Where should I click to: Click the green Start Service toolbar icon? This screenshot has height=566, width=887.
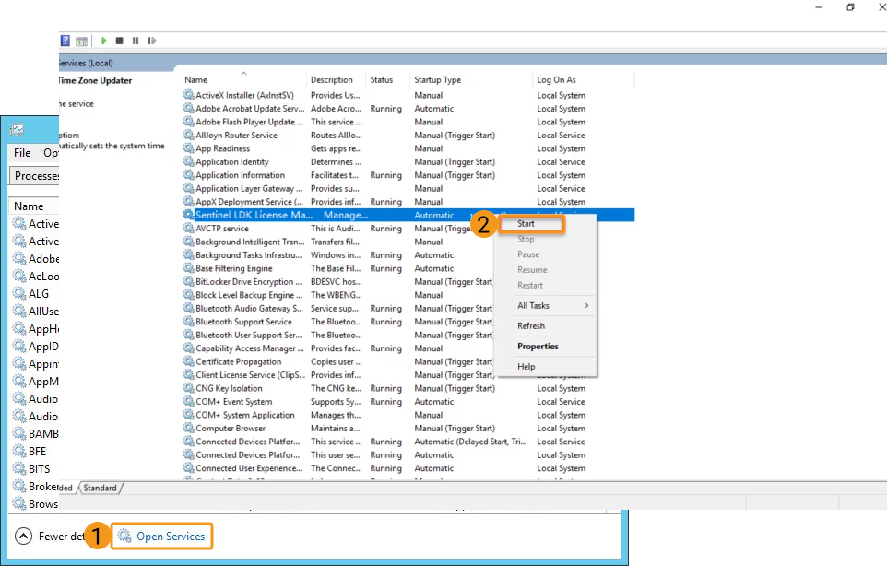click(x=104, y=41)
